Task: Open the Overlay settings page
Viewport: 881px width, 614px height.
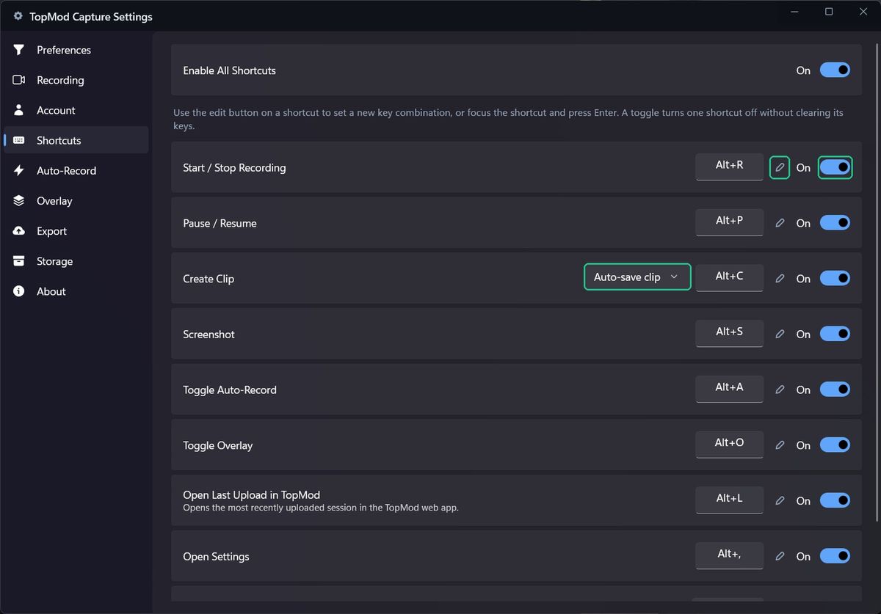Action: (x=76, y=200)
